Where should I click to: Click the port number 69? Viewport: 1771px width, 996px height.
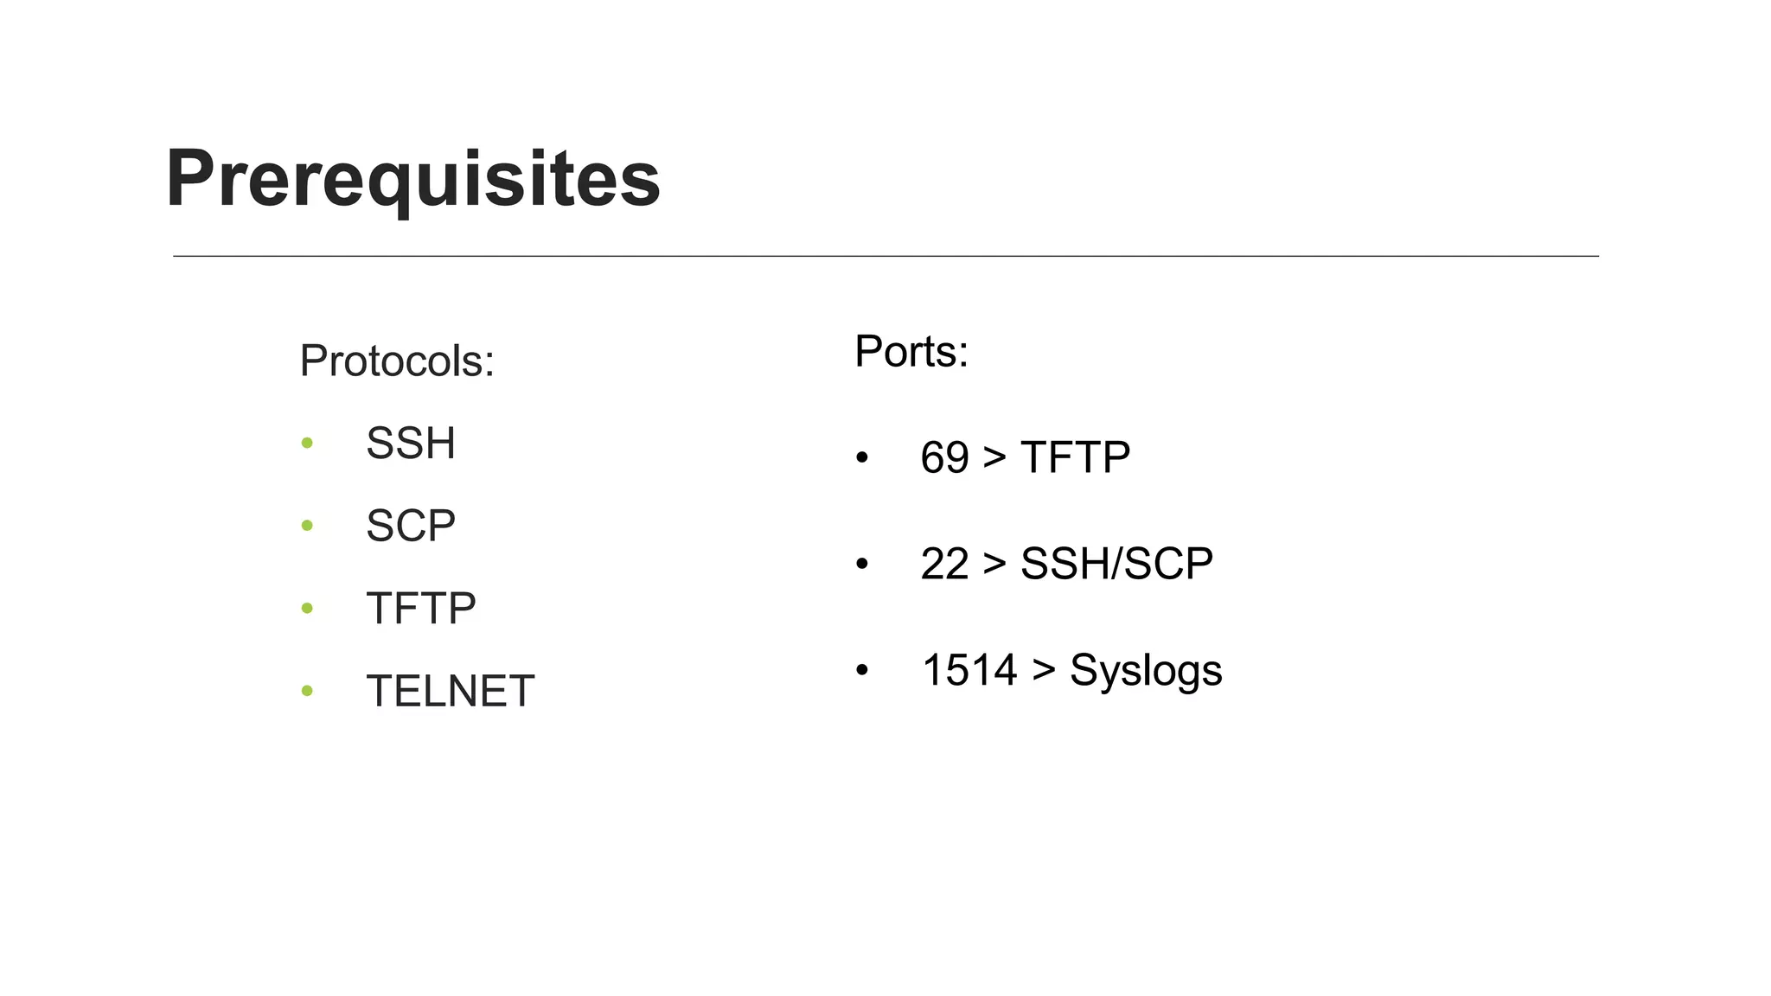pos(944,457)
